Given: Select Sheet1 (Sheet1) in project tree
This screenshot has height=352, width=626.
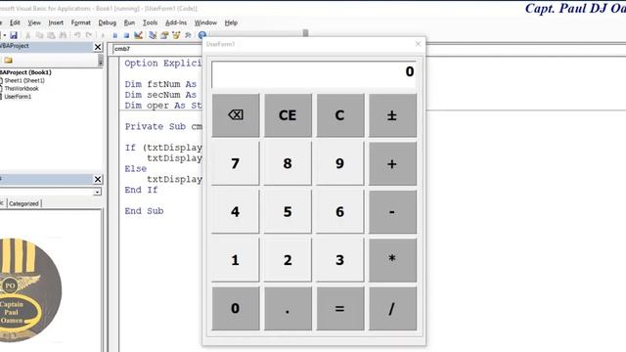Looking at the screenshot, I should (23, 80).
